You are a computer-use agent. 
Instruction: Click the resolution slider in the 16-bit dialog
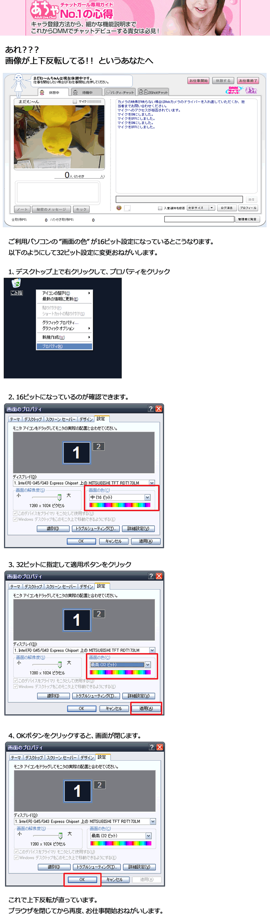(x=59, y=497)
